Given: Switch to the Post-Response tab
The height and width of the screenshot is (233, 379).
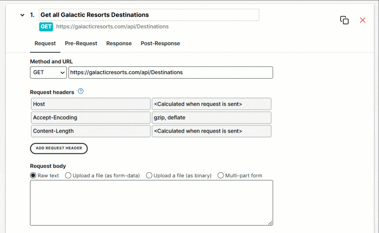Looking at the screenshot, I should coord(160,43).
